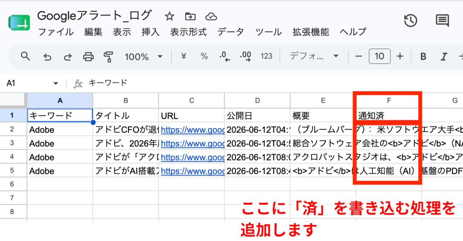Select the タイトル header cell
This screenshot has width=463, height=241.
pyautogui.click(x=126, y=116)
